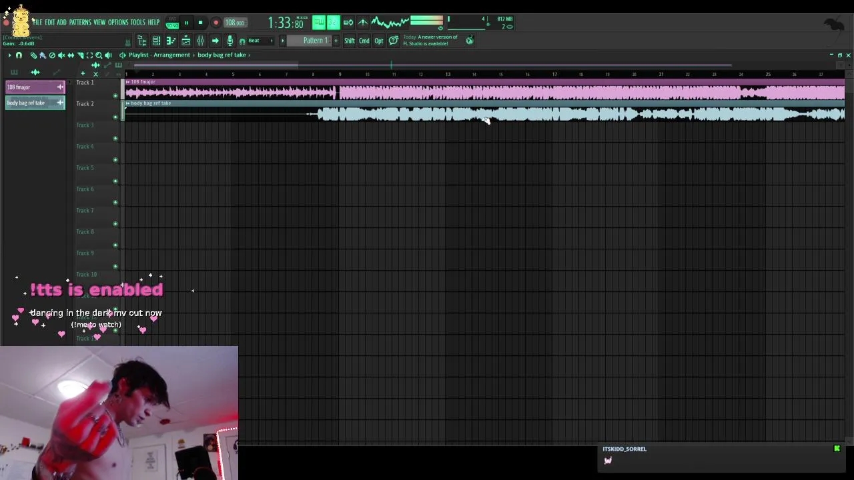Image resolution: width=854 pixels, height=480 pixels.
Task: Mute Track 2 with green dot
Action: tap(115, 117)
